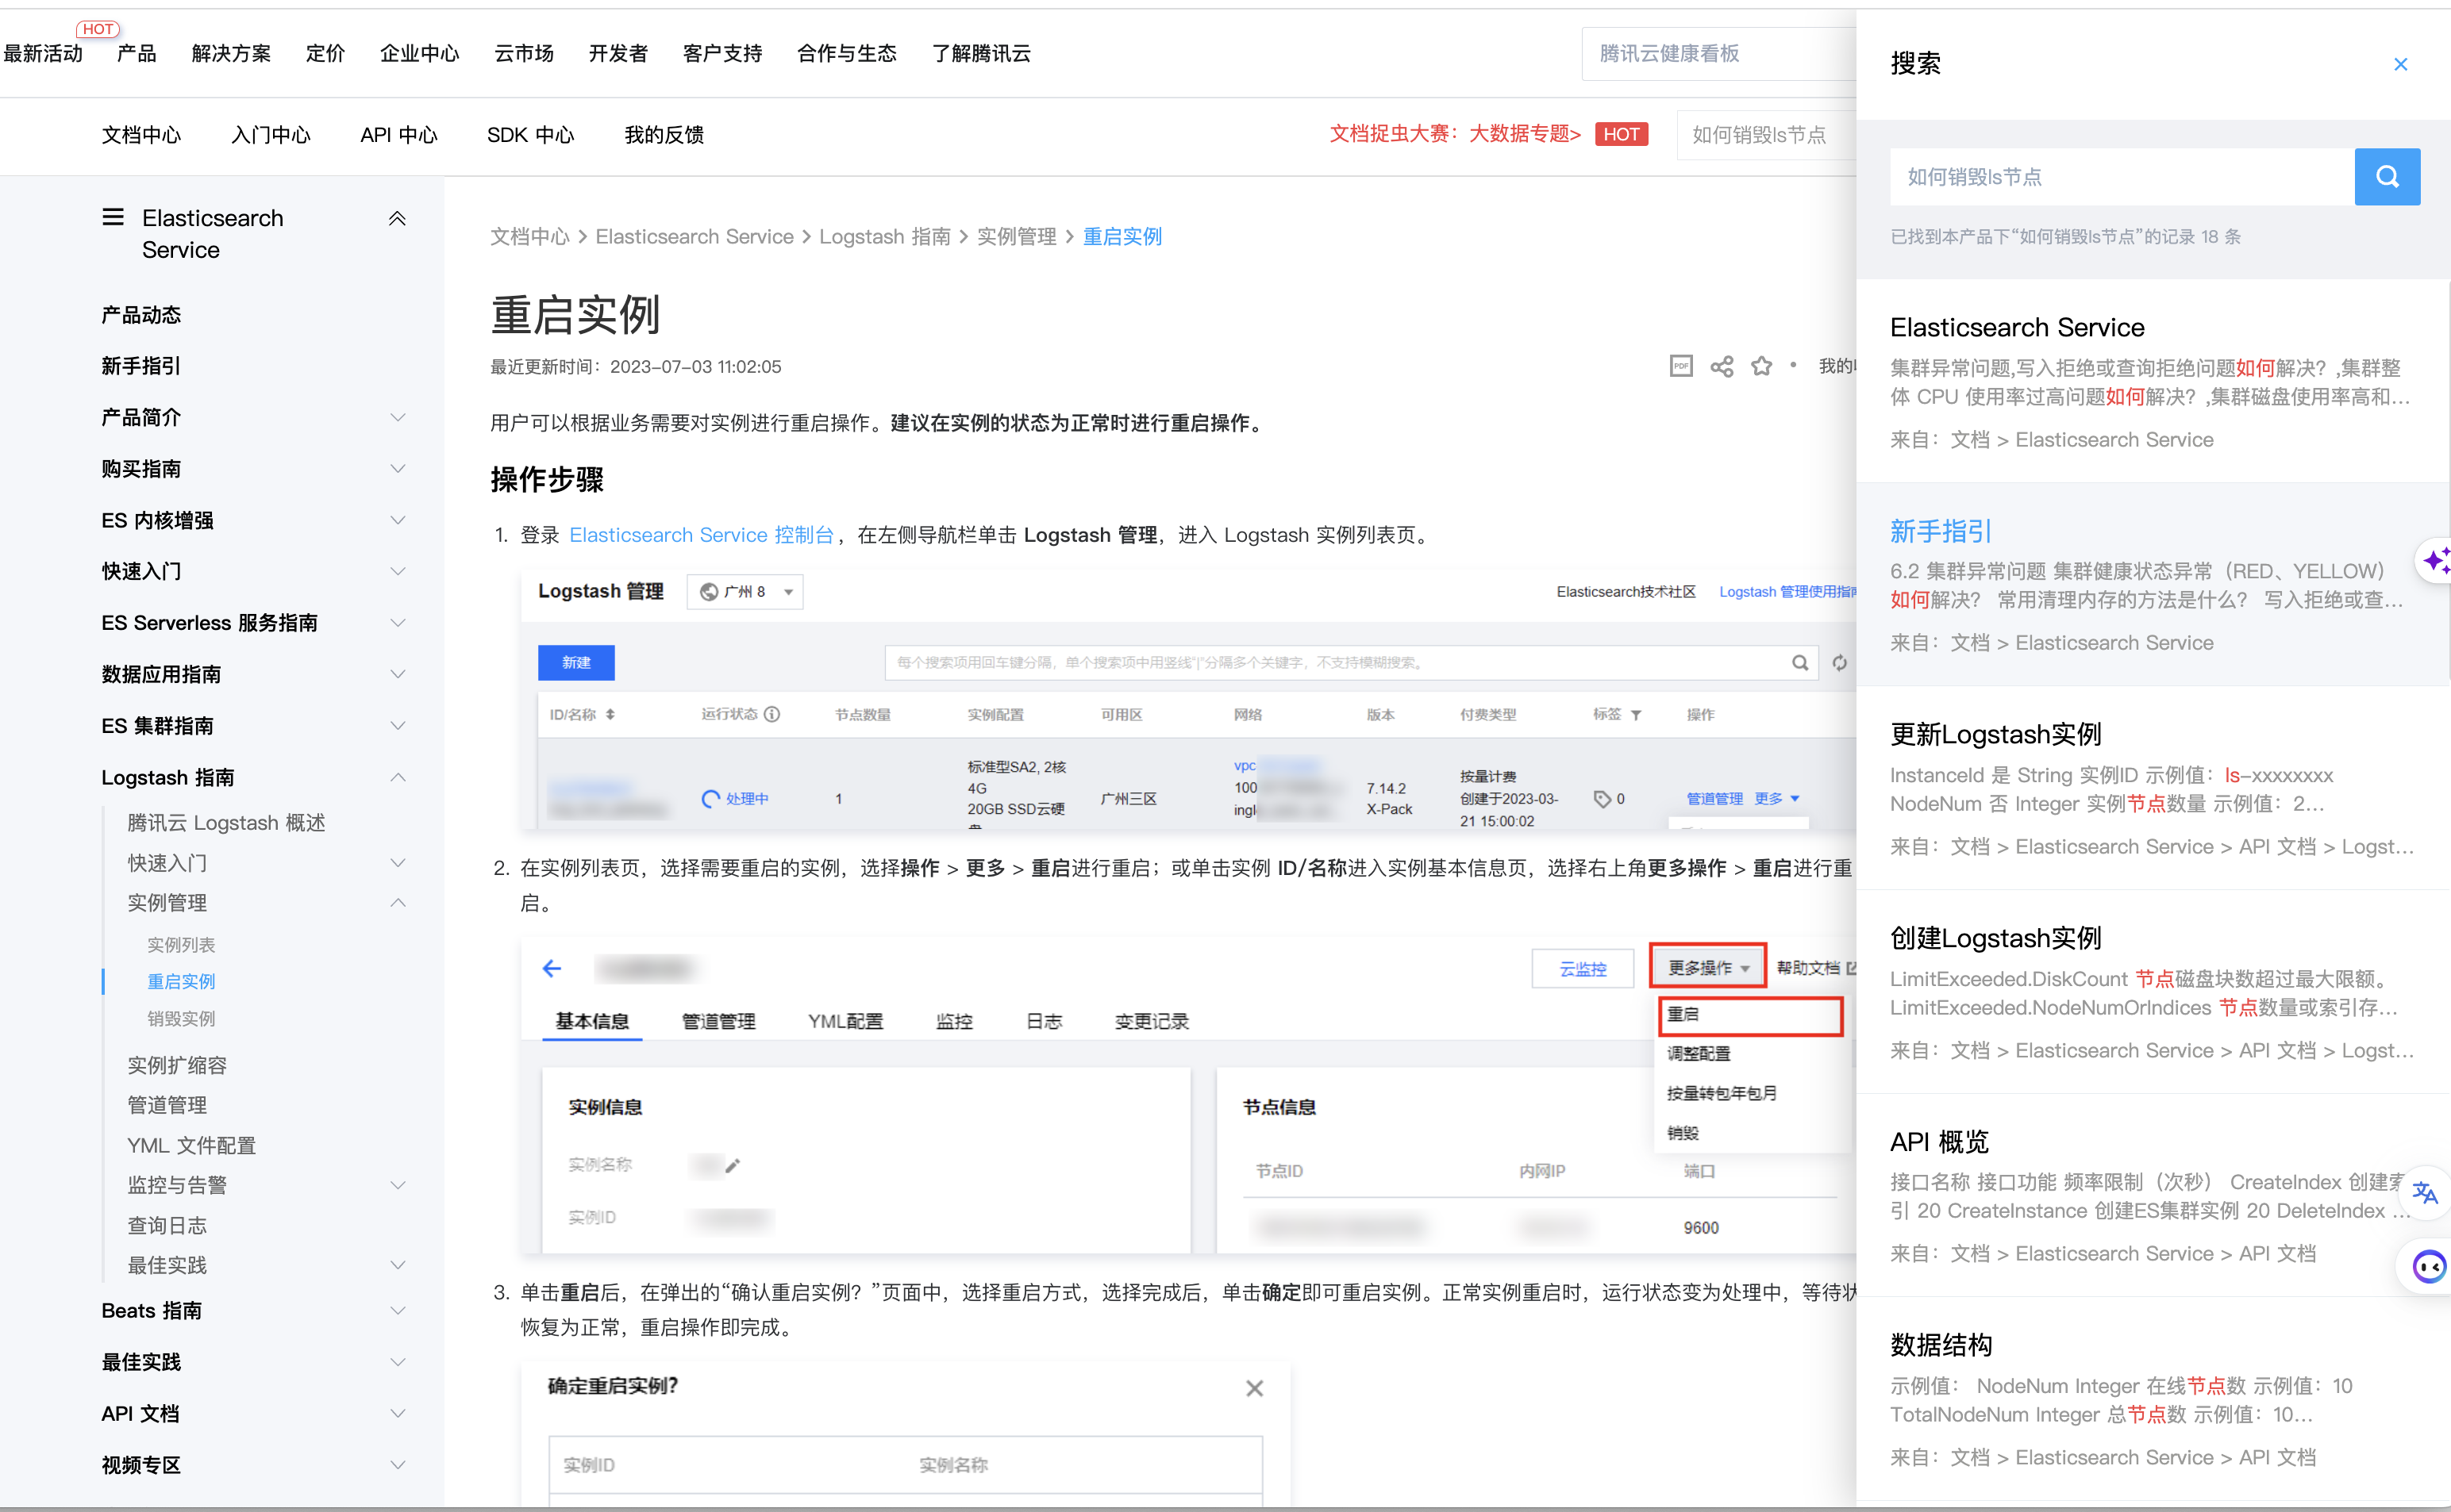Open YML 文件配置 sidebar page

pos(191,1145)
